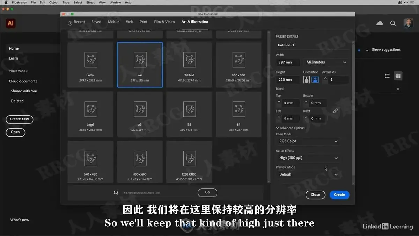Choose the B4 preset

238,114
